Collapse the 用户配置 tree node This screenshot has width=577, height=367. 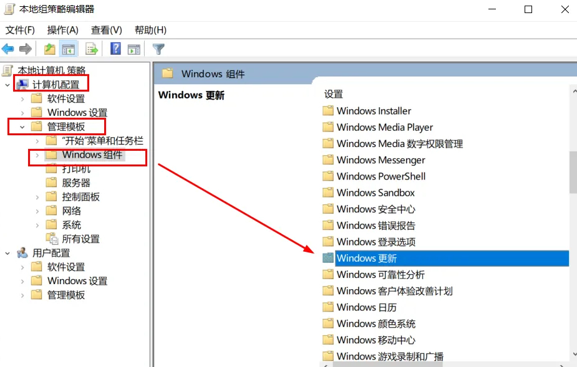7,253
